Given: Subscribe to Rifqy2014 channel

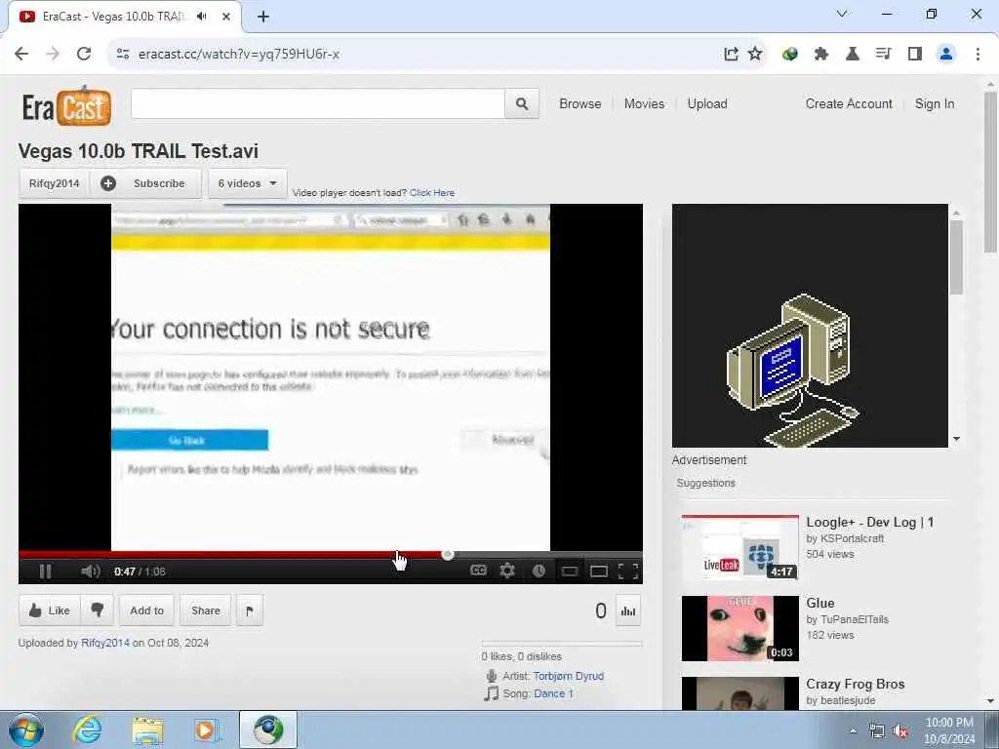Looking at the screenshot, I should [x=146, y=183].
